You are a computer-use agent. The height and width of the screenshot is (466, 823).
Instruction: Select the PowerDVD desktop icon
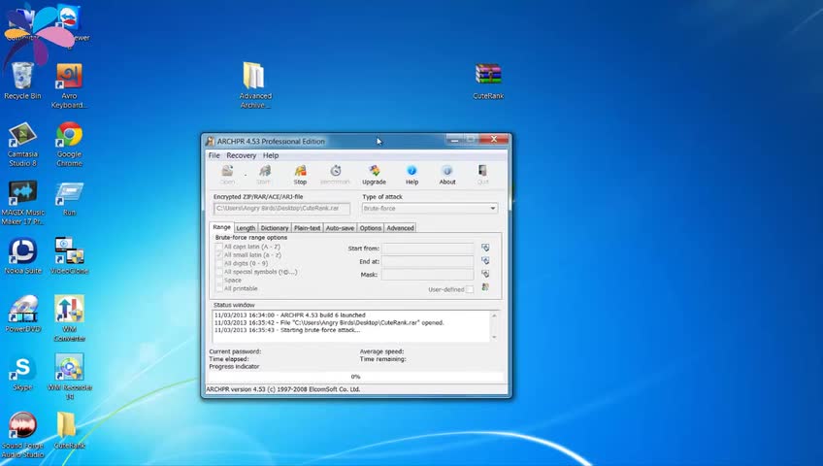[x=22, y=309]
